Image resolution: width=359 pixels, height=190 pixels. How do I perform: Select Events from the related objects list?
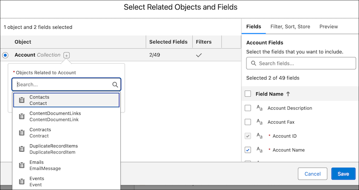point(66,181)
